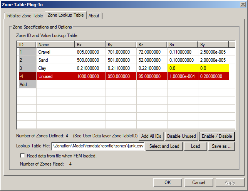Open the About tab
This screenshot has height=191, width=248.
click(94, 16)
